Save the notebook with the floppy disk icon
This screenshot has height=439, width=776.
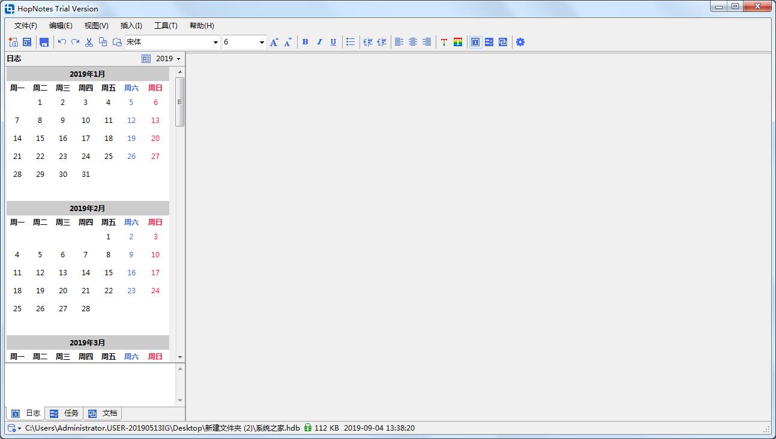tap(44, 42)
